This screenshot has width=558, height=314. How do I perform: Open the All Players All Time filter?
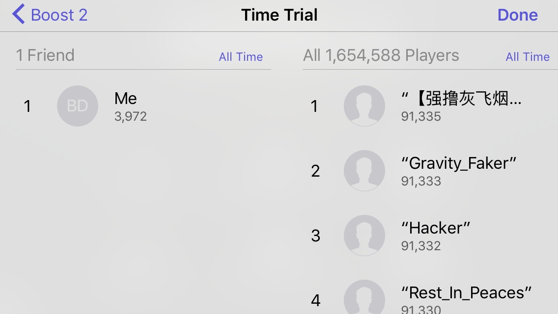tap(528, 57)
